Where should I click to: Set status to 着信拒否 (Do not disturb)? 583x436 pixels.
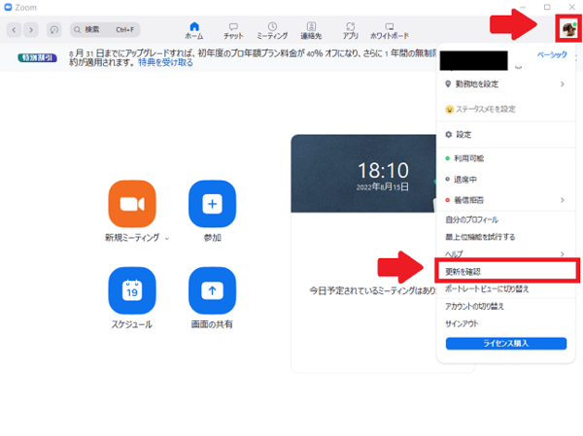(x=470, y=200)
